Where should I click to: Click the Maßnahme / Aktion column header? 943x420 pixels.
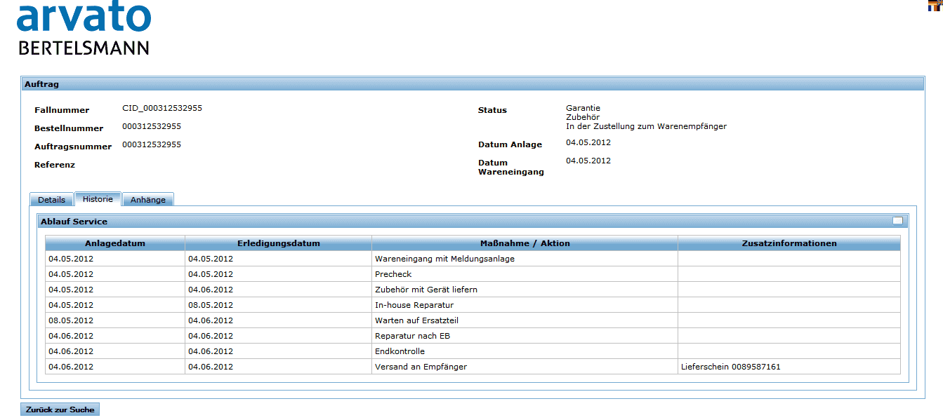[x=525, y=243]
